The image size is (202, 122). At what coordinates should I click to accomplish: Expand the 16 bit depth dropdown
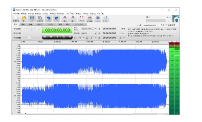click(81, 38)
